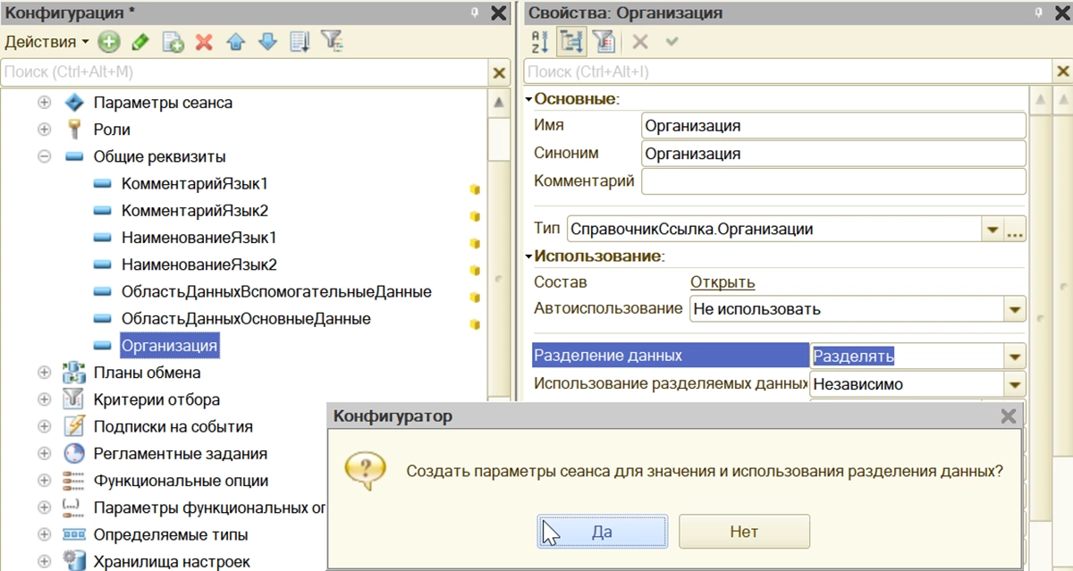Image resolution: width=1073 pixels, height=571 pixels.
Task: Open the Разделение данных dropdown
Action: click(1014, 357)
